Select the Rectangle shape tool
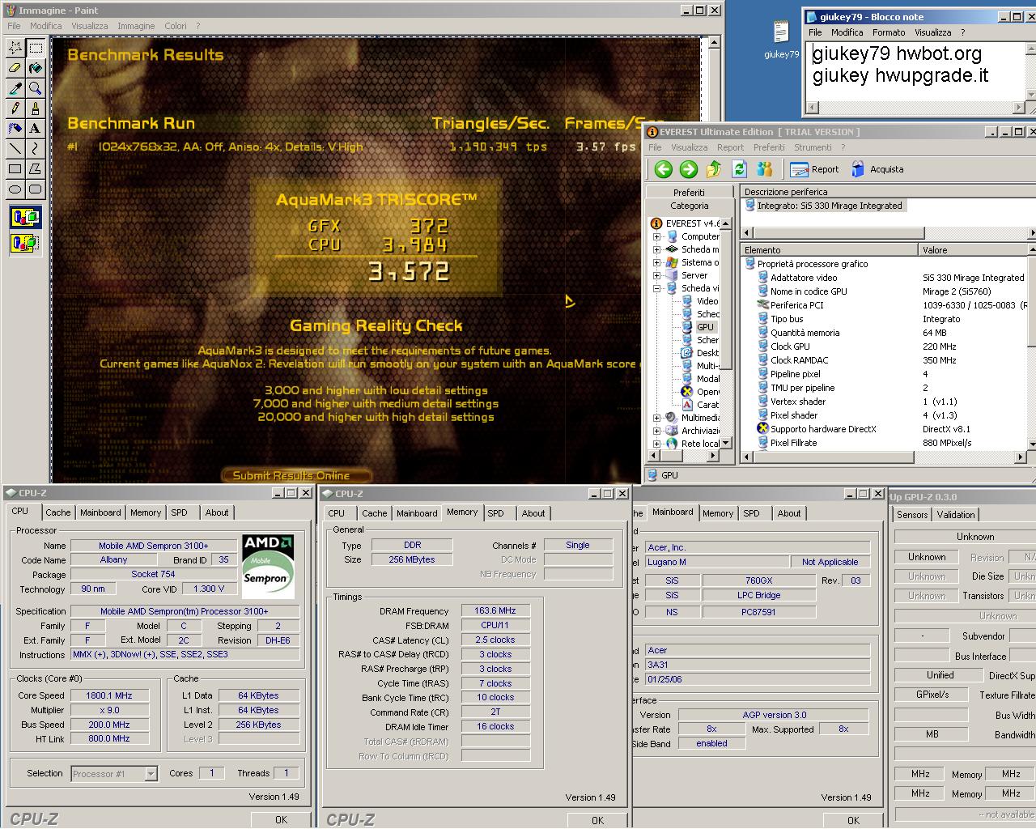Image resolution: width=1036 pixels, height=829 pixels. point(15,169)
